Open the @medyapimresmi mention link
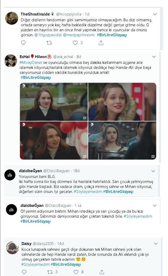This screenshot has width=168, height=276. coord(79,35)
